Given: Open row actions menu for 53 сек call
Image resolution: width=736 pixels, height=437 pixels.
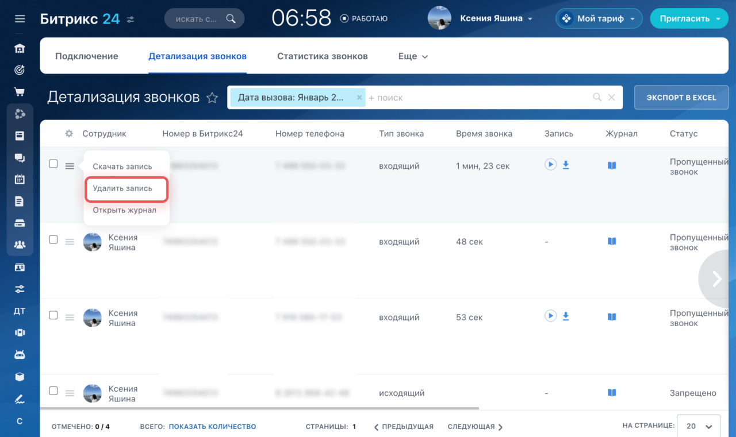Looking at the screenshot, I should point(70,318).
